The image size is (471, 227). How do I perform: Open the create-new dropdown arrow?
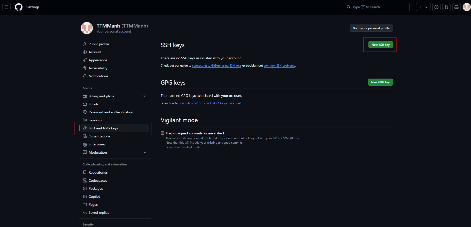(426, 7)
